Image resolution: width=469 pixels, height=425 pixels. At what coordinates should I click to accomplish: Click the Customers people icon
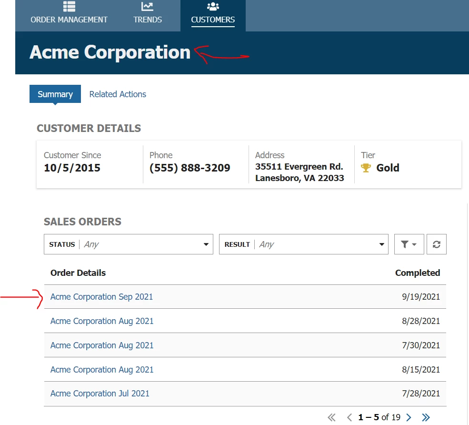[213, 6]
